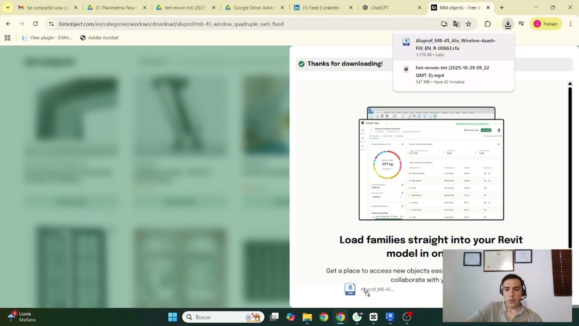The height and width of the screenshot is (326, 579).
Task: Open the media controls icon in toolbar
Action: [x=521, y=24]
